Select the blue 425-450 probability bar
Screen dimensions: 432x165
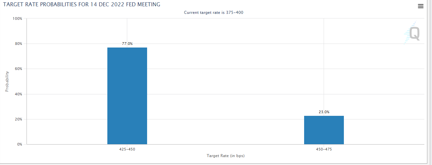tap(127, 96)
